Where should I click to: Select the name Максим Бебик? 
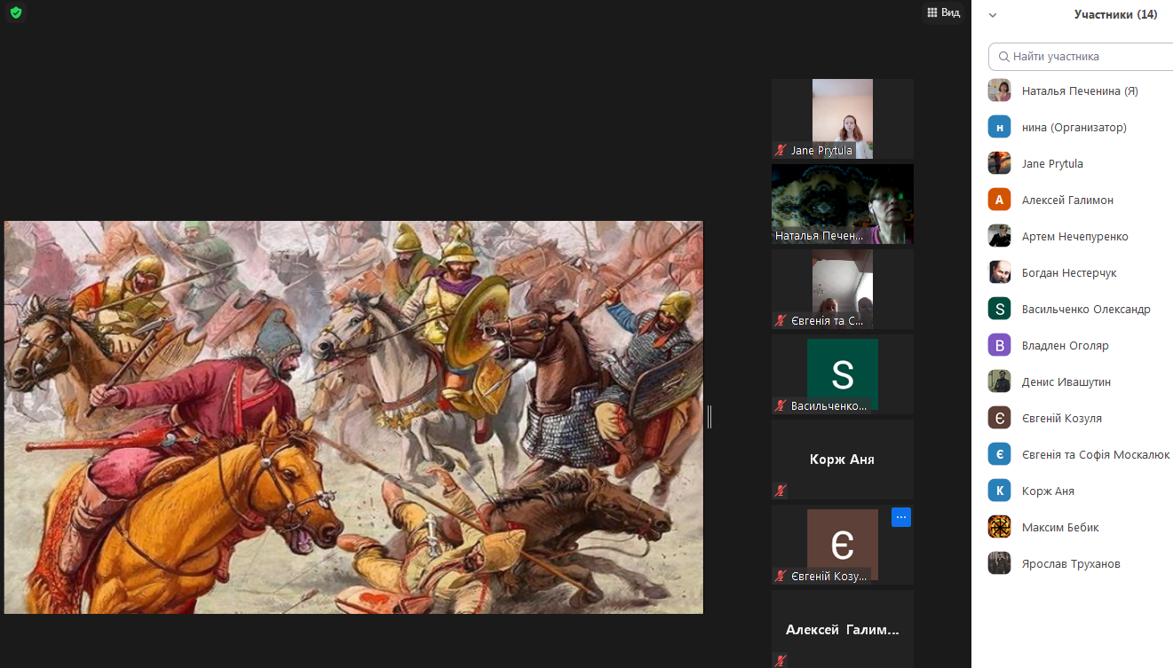click(1060, 527)
